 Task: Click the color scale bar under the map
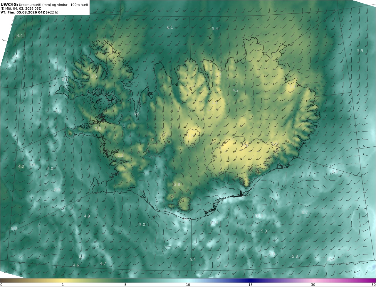(188, 281)
